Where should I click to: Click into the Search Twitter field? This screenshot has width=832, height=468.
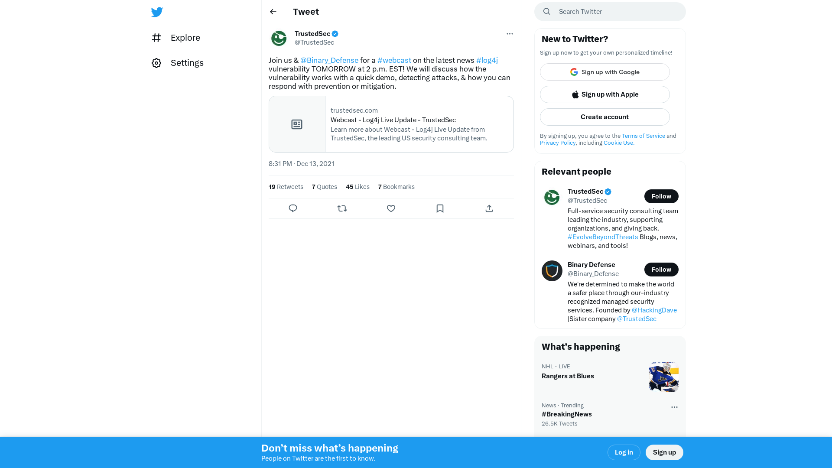click(x=610, y=12)
